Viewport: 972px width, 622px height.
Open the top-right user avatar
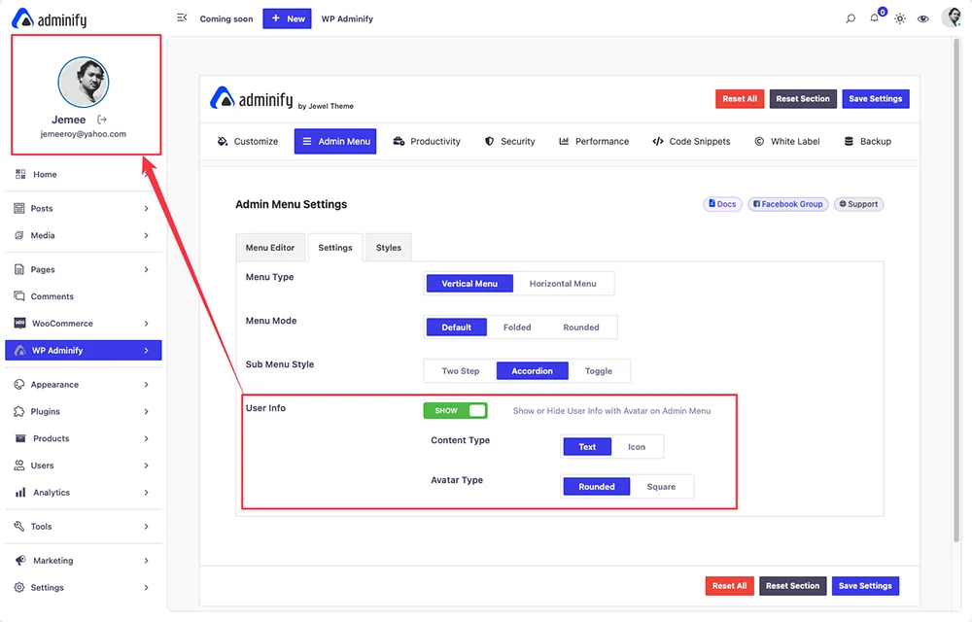click(x=952, y=17)
